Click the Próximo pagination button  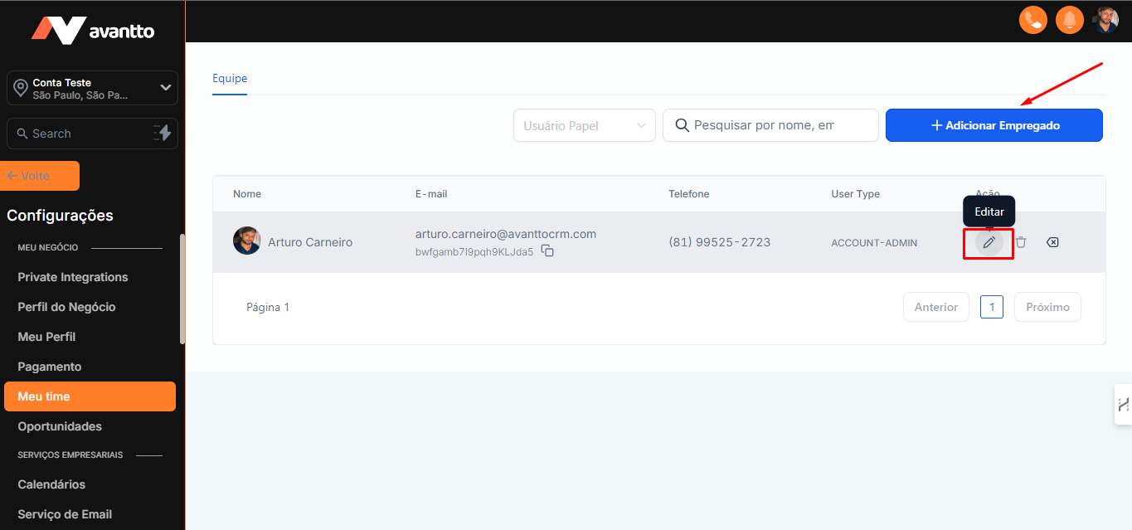pos(1047,307)
